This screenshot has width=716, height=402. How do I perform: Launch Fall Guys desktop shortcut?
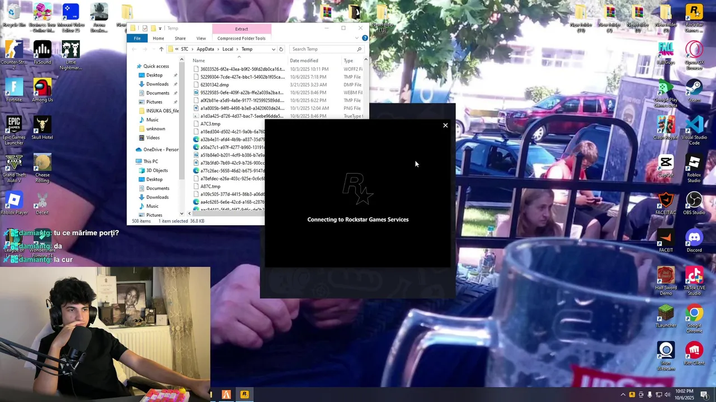tap(666, 53)
